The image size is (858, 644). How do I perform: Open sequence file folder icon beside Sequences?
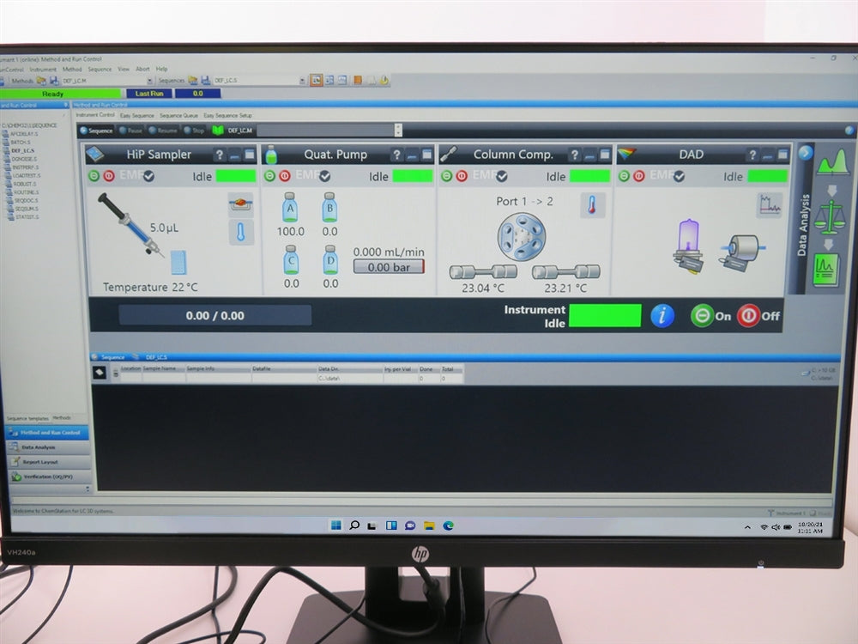(192, 80)
